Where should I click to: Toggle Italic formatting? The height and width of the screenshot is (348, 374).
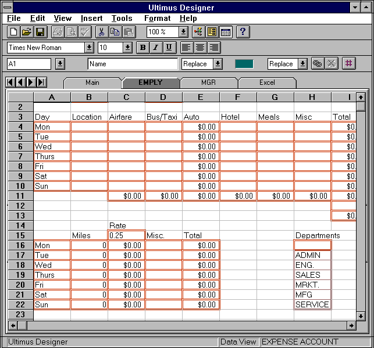coord(156,48)
